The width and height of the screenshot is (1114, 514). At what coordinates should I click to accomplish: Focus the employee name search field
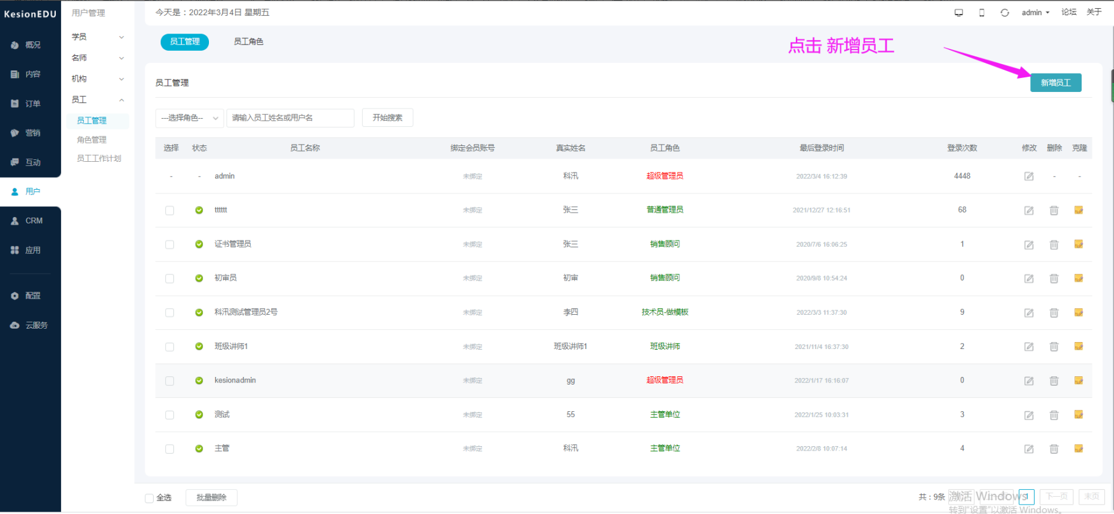pyautogui.click(x=290, y=118)
